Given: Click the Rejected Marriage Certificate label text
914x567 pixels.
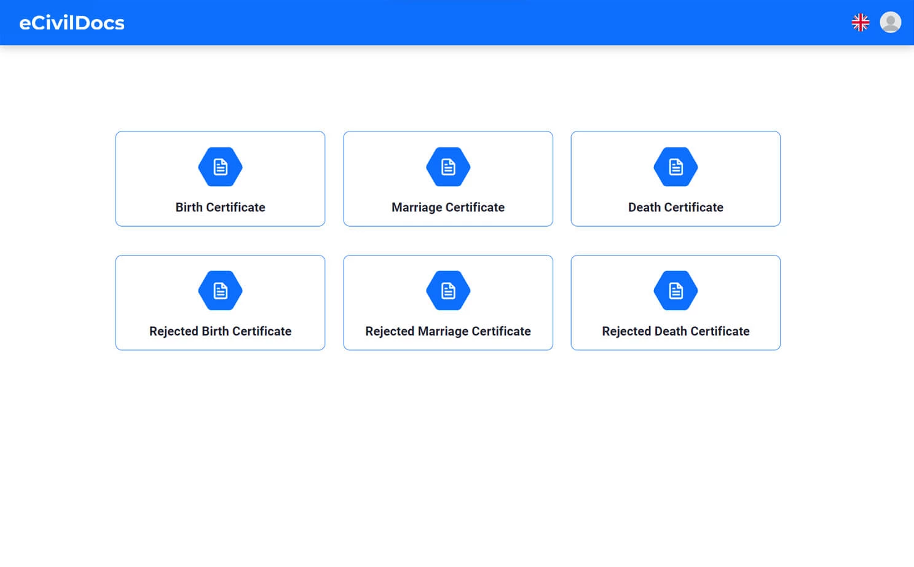Looking at the screenshot, I should 447,331.
